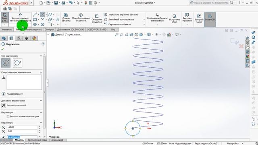
Task: Click Переместить объекты
Action: click(117, 24)
